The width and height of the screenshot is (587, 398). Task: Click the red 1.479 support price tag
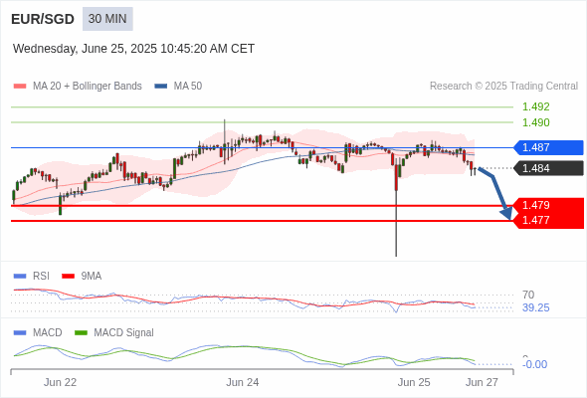pyautogui.click(x=548, y=206)
